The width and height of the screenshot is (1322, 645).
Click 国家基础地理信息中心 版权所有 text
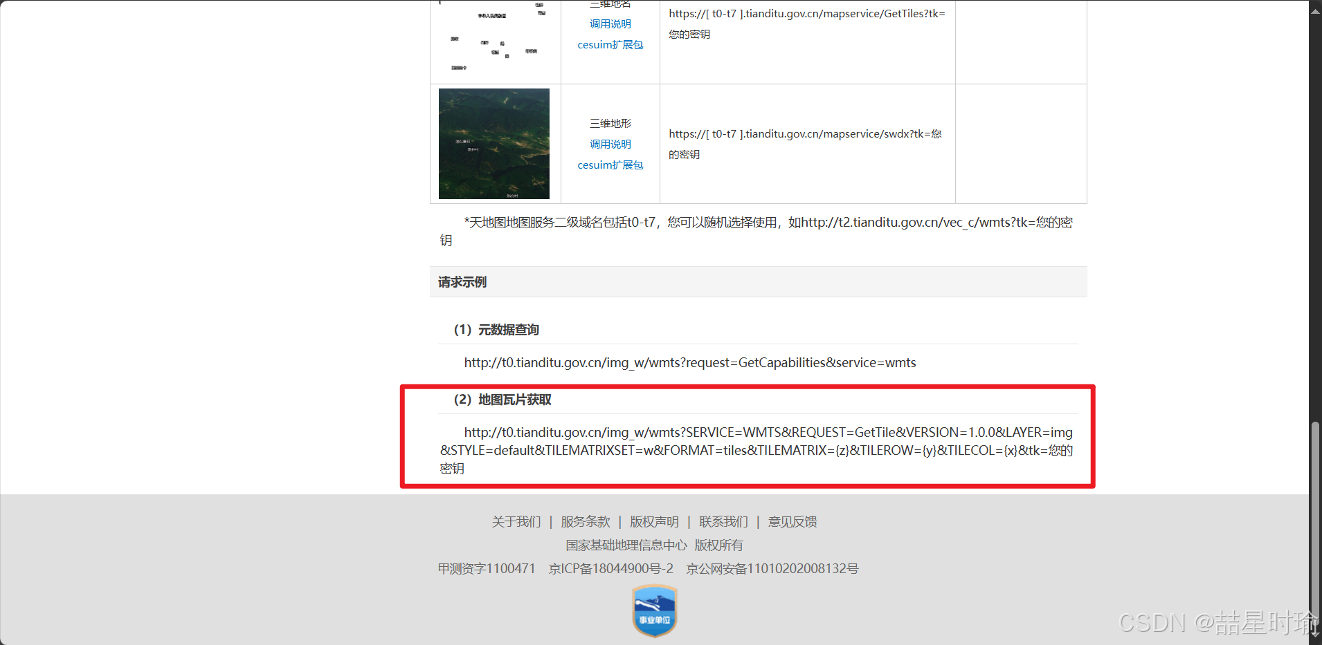[x=654, y=545]
